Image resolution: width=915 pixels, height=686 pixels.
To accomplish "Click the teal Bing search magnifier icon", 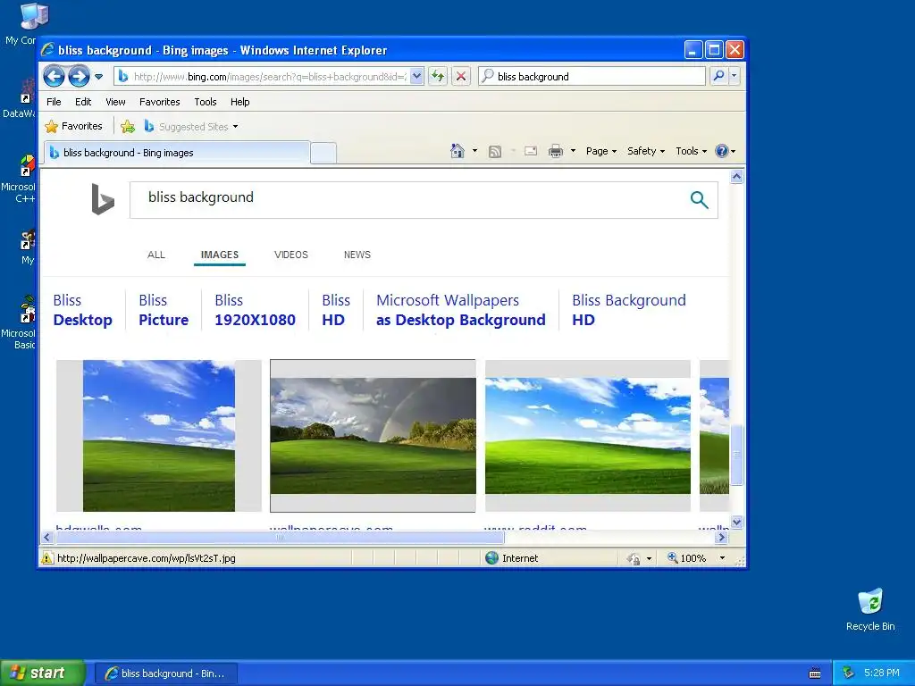I will tap(699, 199).
